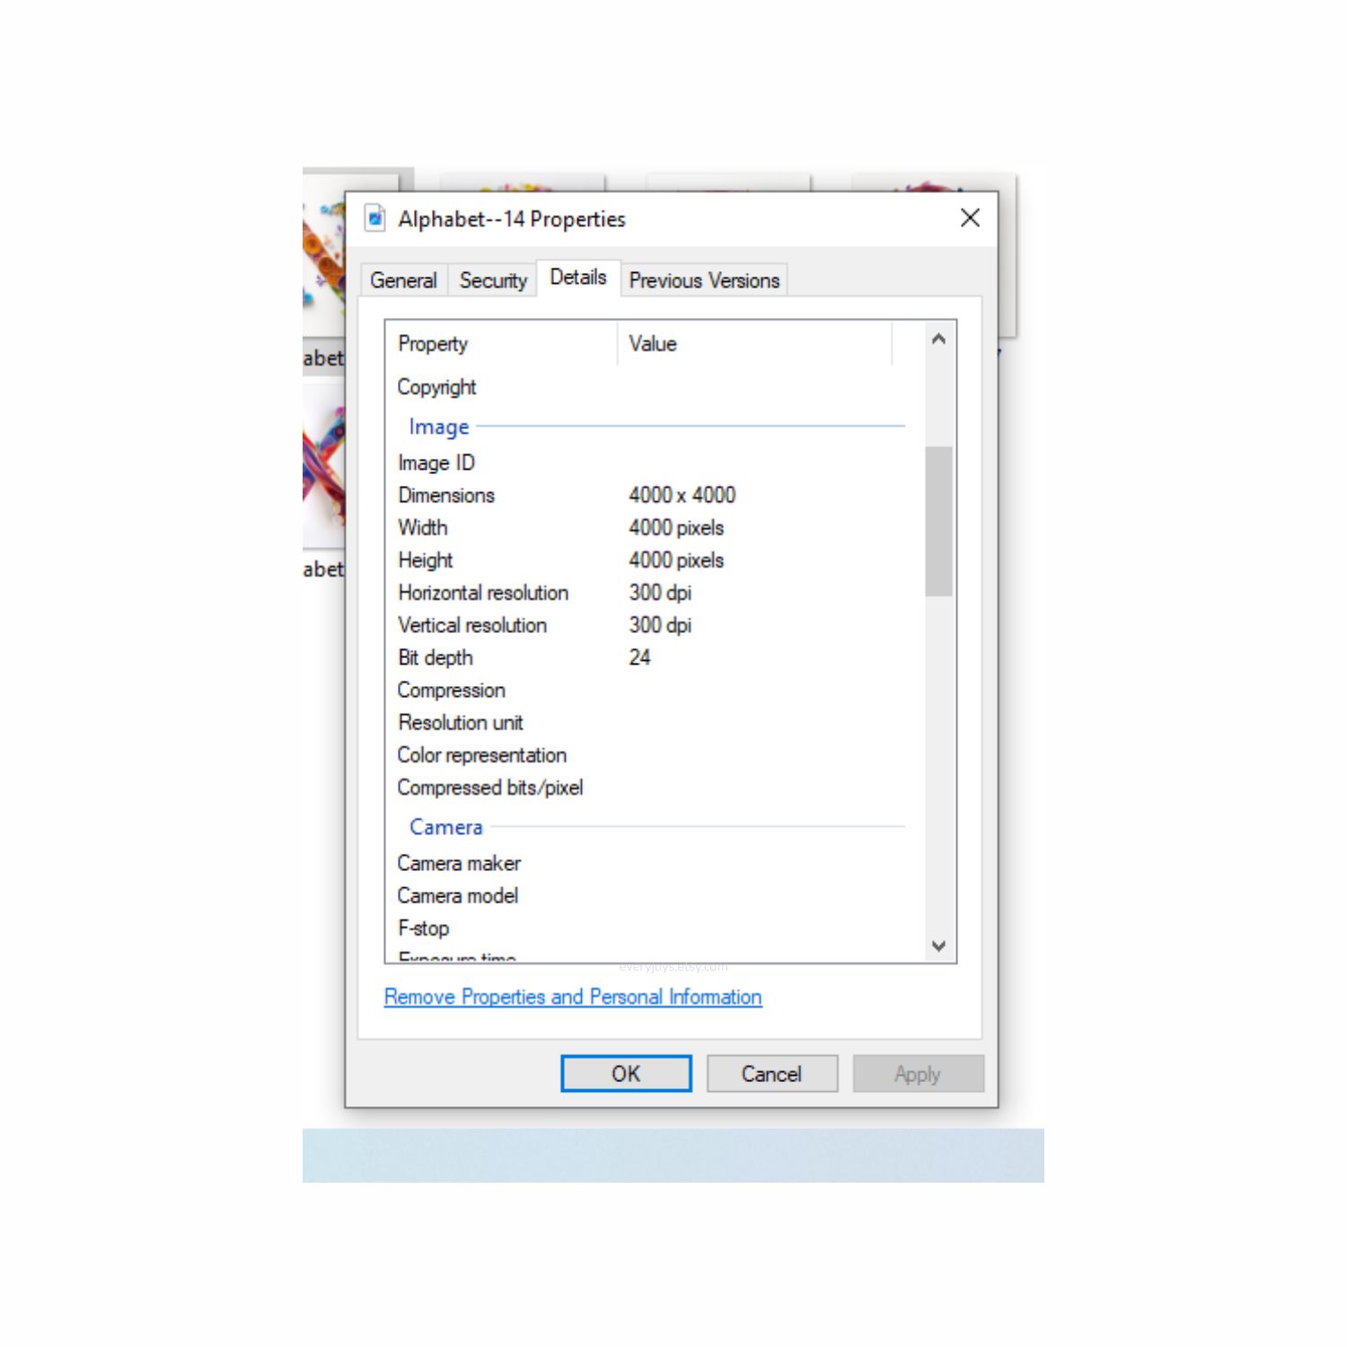
Task: Click the scrollbar down arrow in the details list
Action: click(x=938, y=946)
